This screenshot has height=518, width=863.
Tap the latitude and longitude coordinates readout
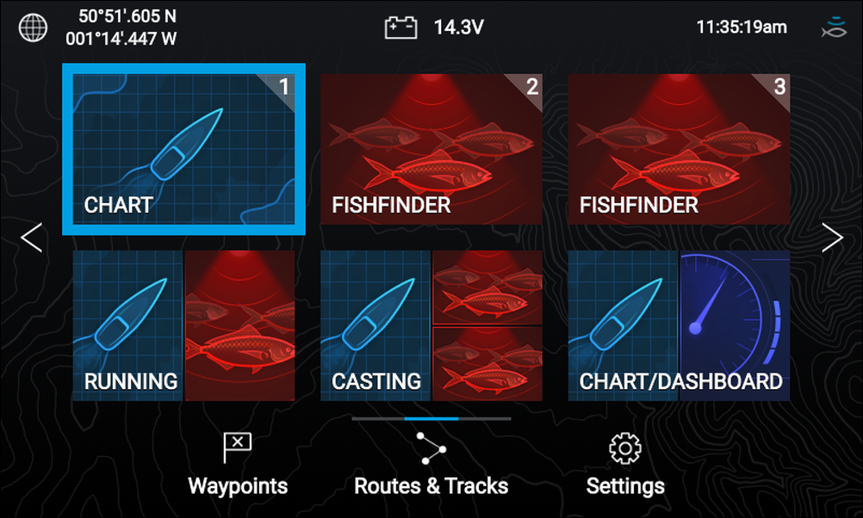[121, 28]
